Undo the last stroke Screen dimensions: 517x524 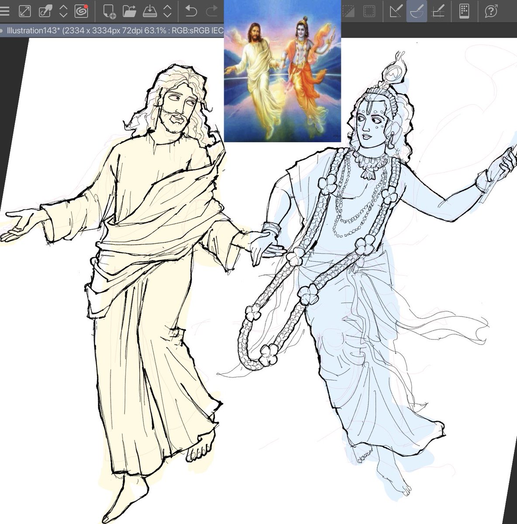pos(191,11)
